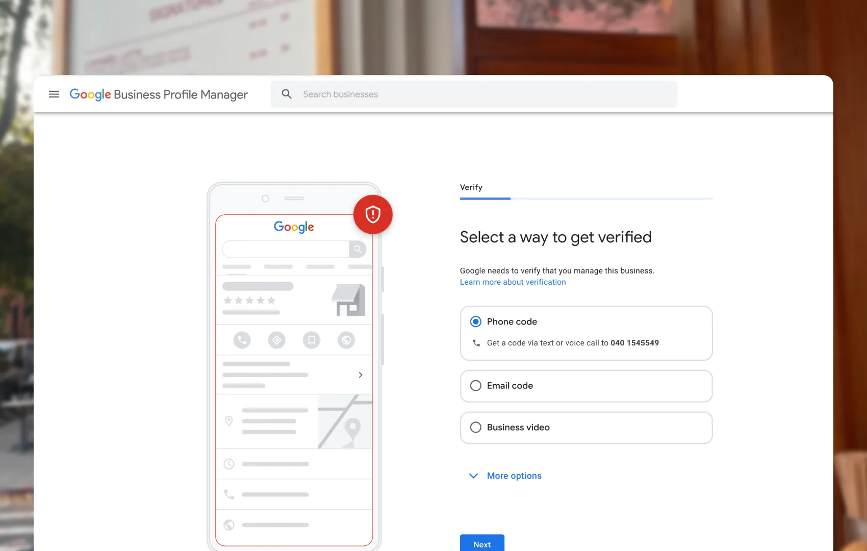Screen dimensions: 867x551
Task: Click the location pin icon in illustration
Action: (229, 421)
